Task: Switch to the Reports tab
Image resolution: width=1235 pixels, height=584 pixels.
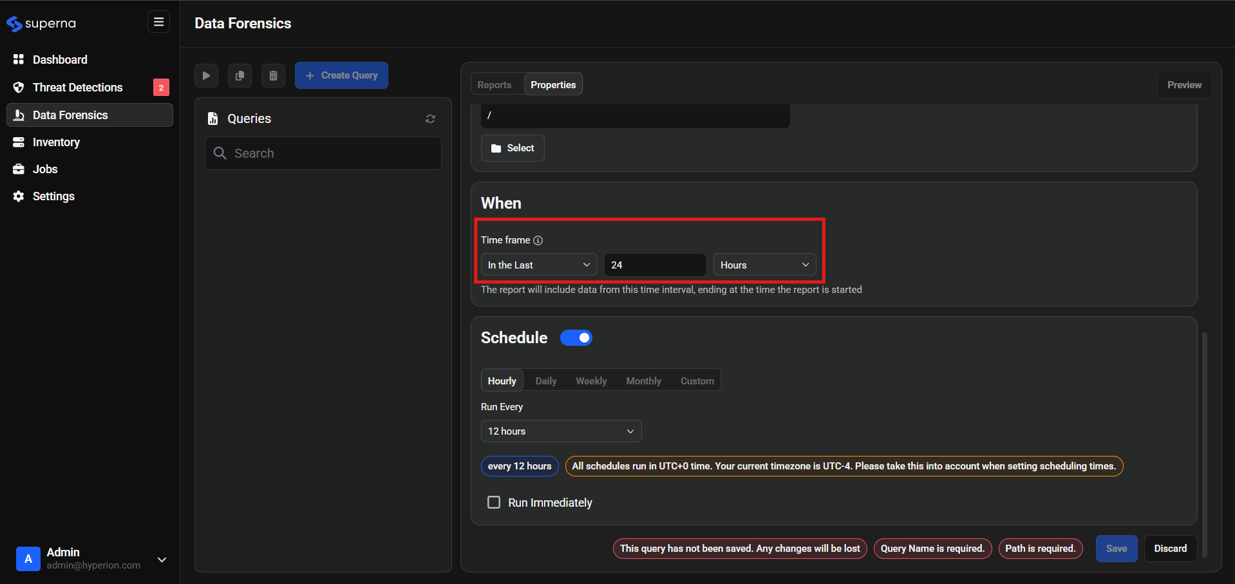Action: [495, 85]
